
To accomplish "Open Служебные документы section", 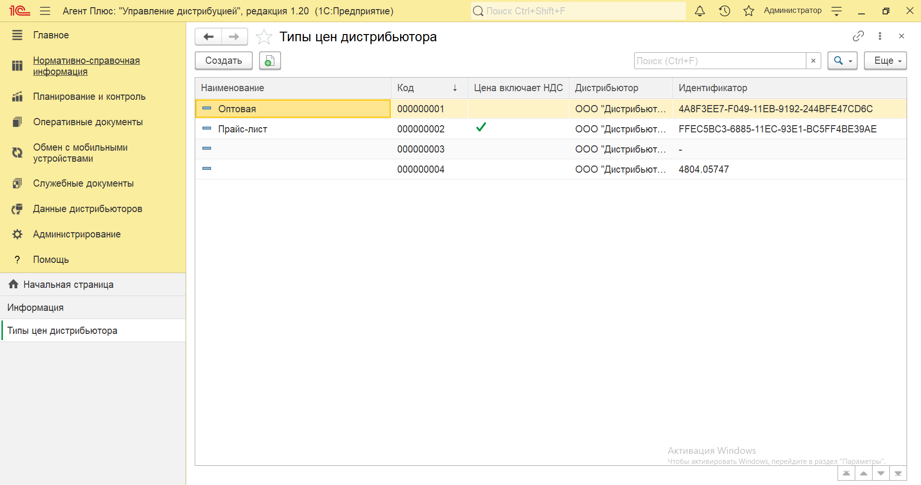I will 83,183.
